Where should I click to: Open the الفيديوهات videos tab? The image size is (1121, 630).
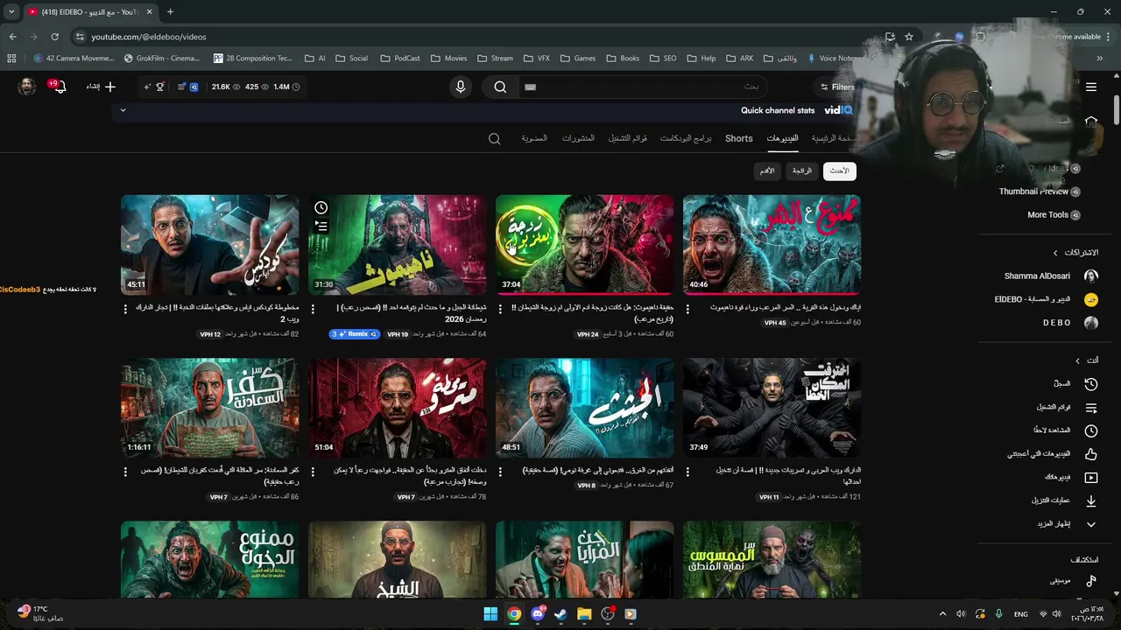[782, 138]
